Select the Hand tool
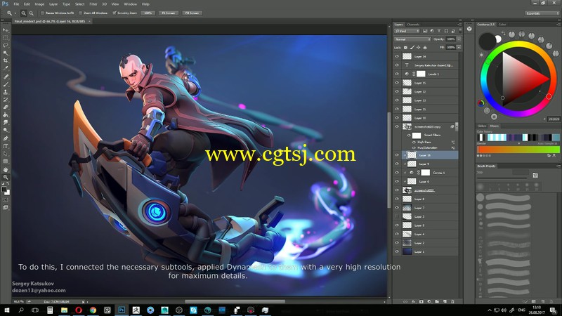The width and height of the screenshot is (562, 316). point(6,169)
